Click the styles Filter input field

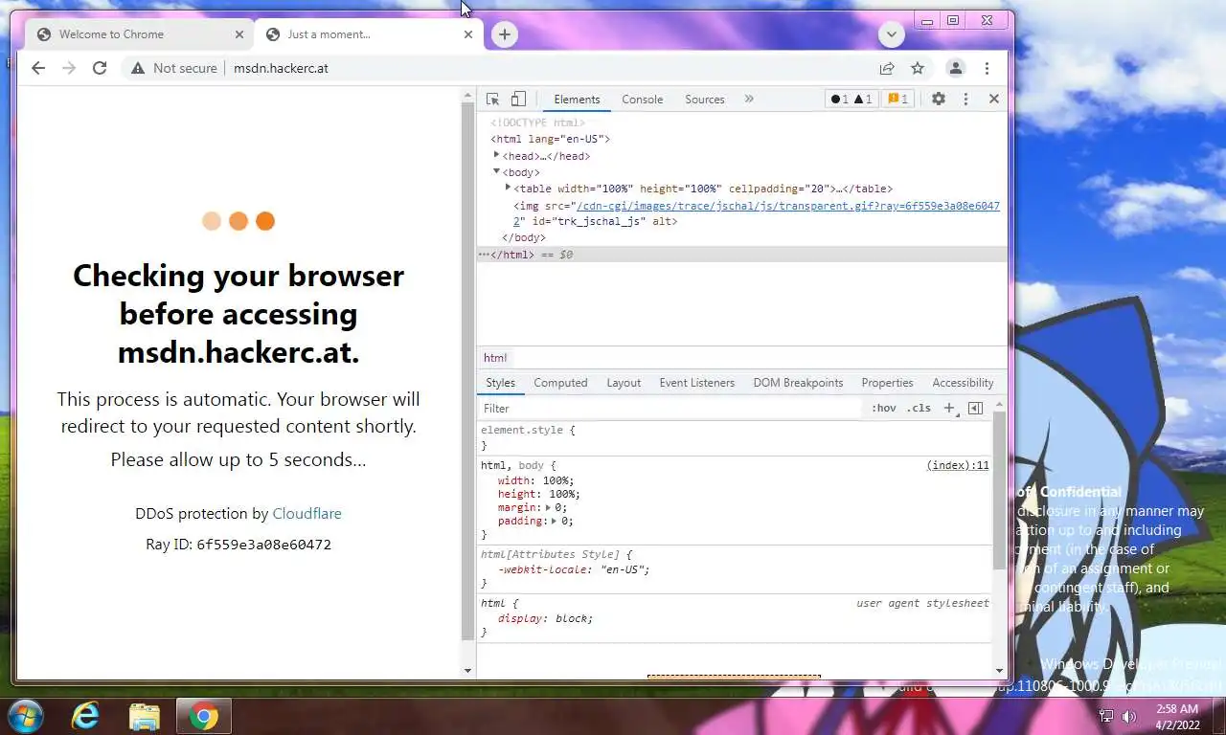[670, 408]
